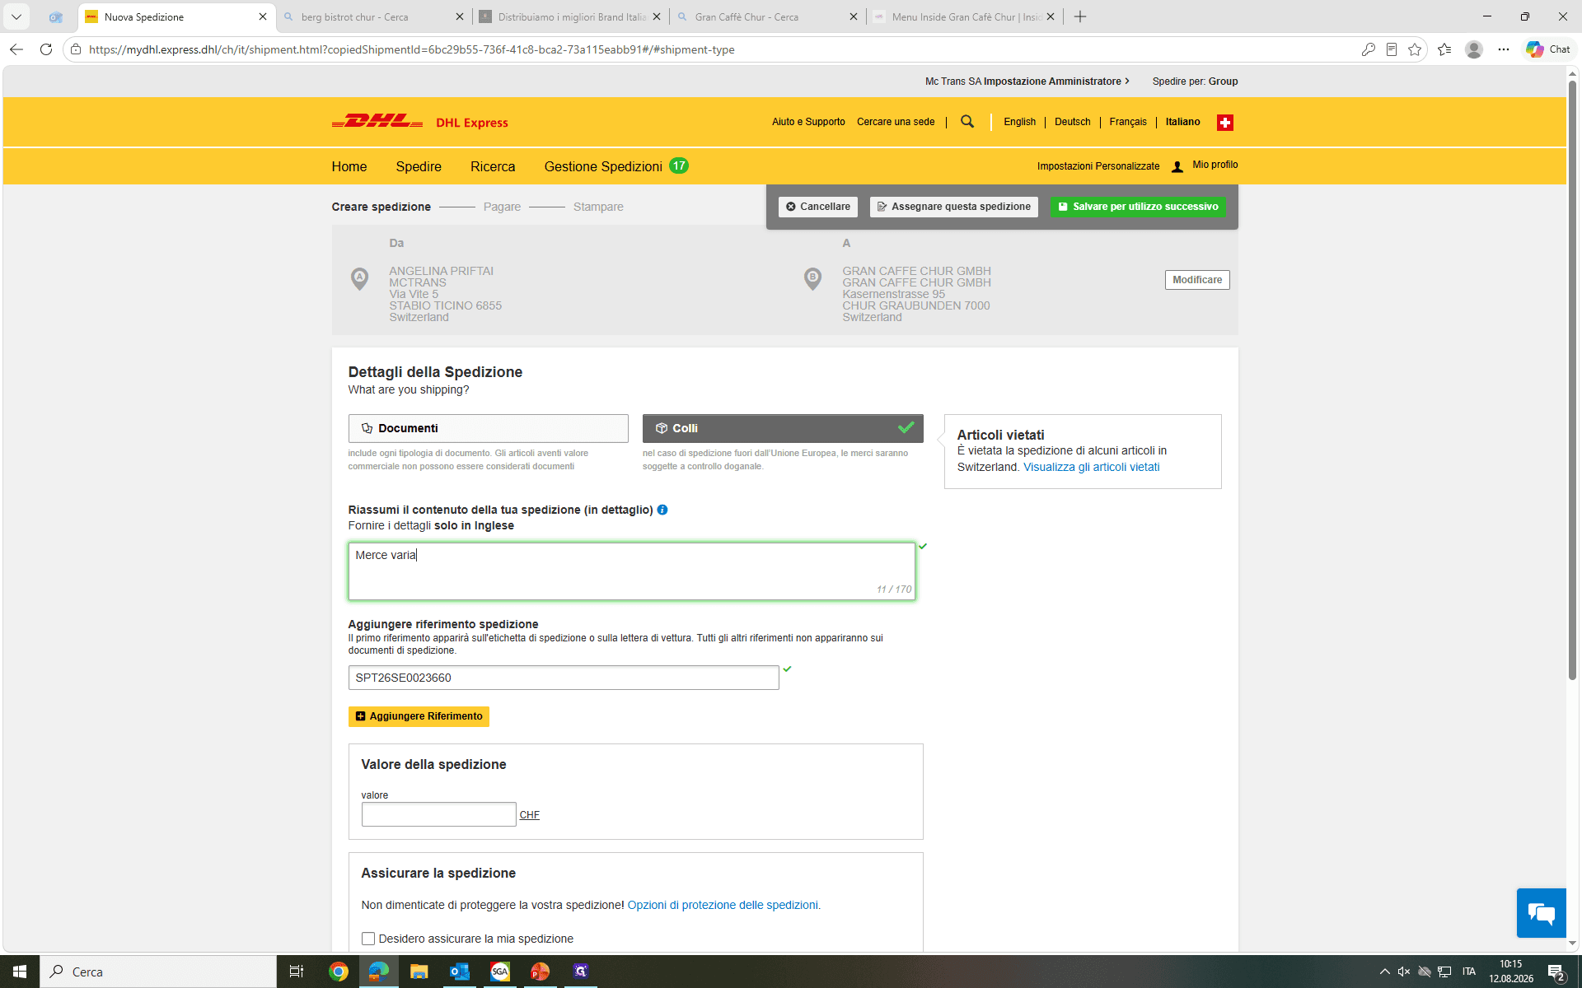
Task: Click the browser back arrow
Action: pyautogui.click(x=16, y=49)
